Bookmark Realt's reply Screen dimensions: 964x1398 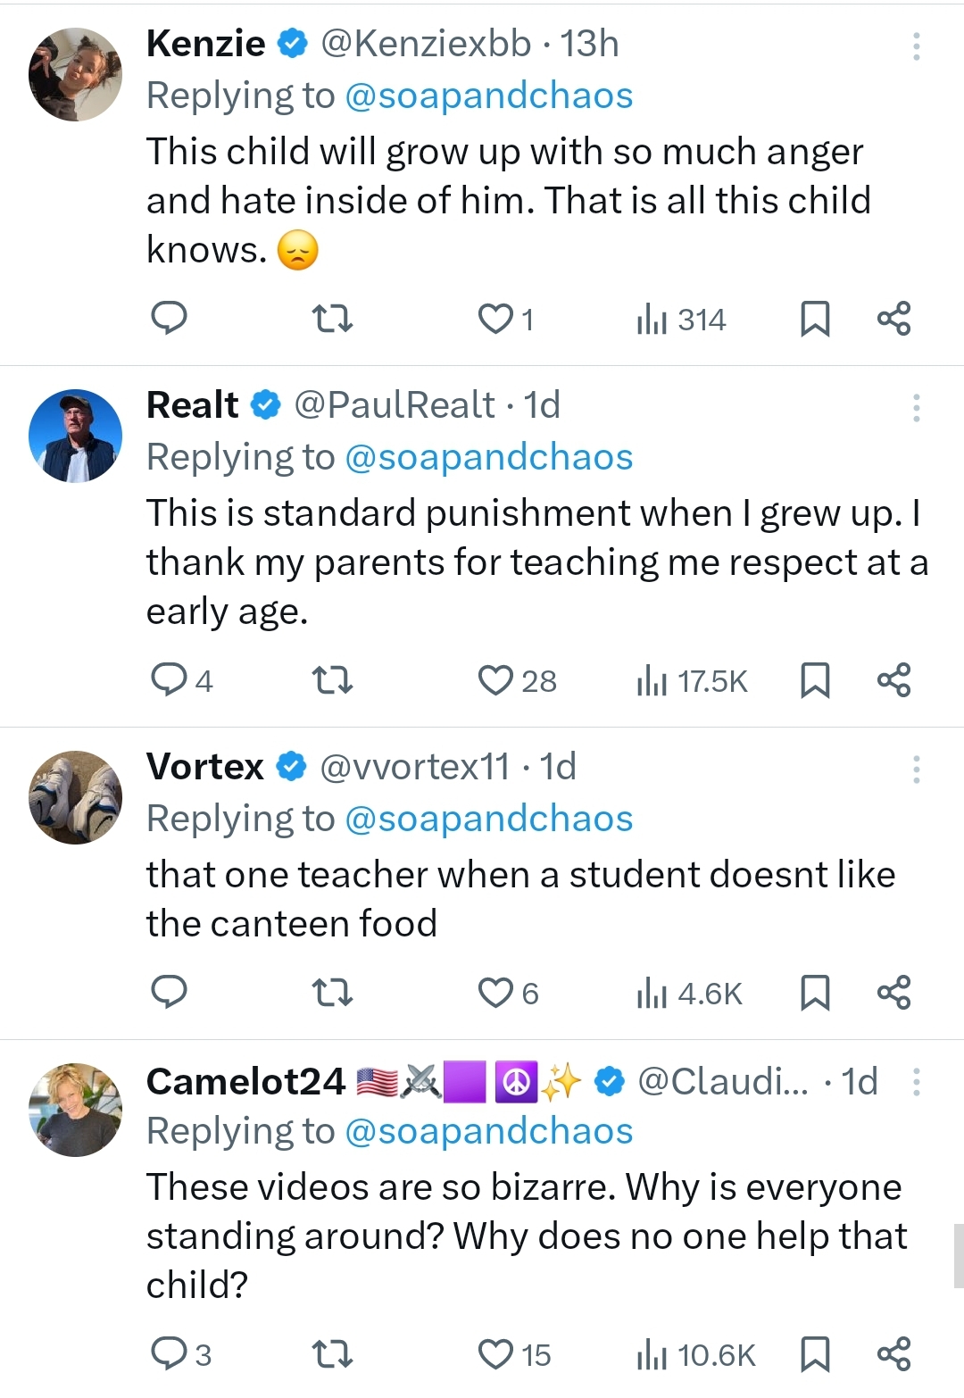click(x=815, y=680)
